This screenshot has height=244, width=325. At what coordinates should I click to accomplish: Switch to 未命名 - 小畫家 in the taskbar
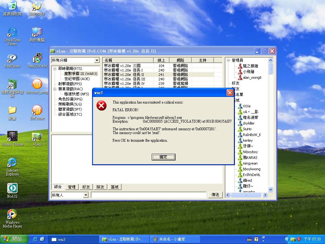pyautogui.click(x=175, y=240)
